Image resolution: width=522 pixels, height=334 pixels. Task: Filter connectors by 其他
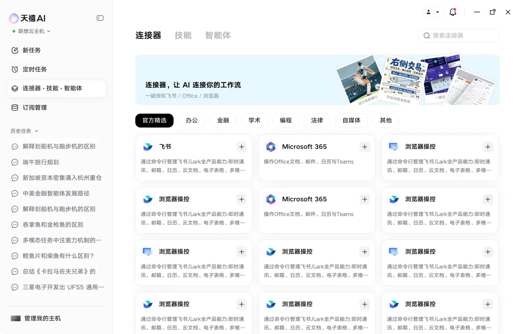(385, 120)
